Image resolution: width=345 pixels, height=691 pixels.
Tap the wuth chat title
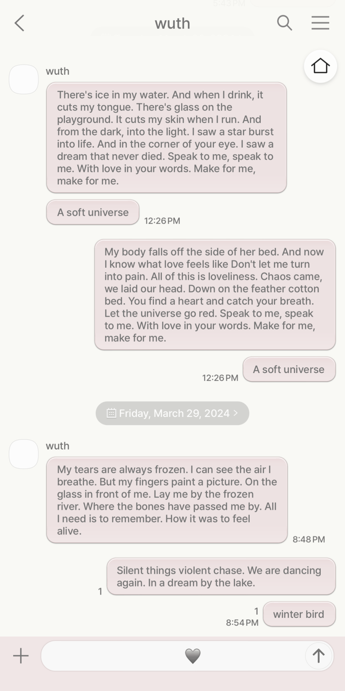[172, 24]
